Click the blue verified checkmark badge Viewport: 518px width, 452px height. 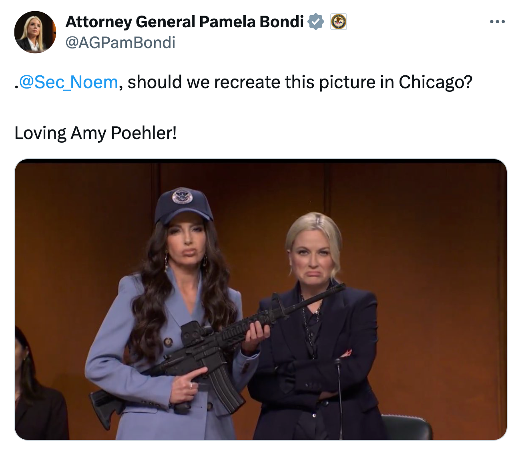click(x=316, y=22)
